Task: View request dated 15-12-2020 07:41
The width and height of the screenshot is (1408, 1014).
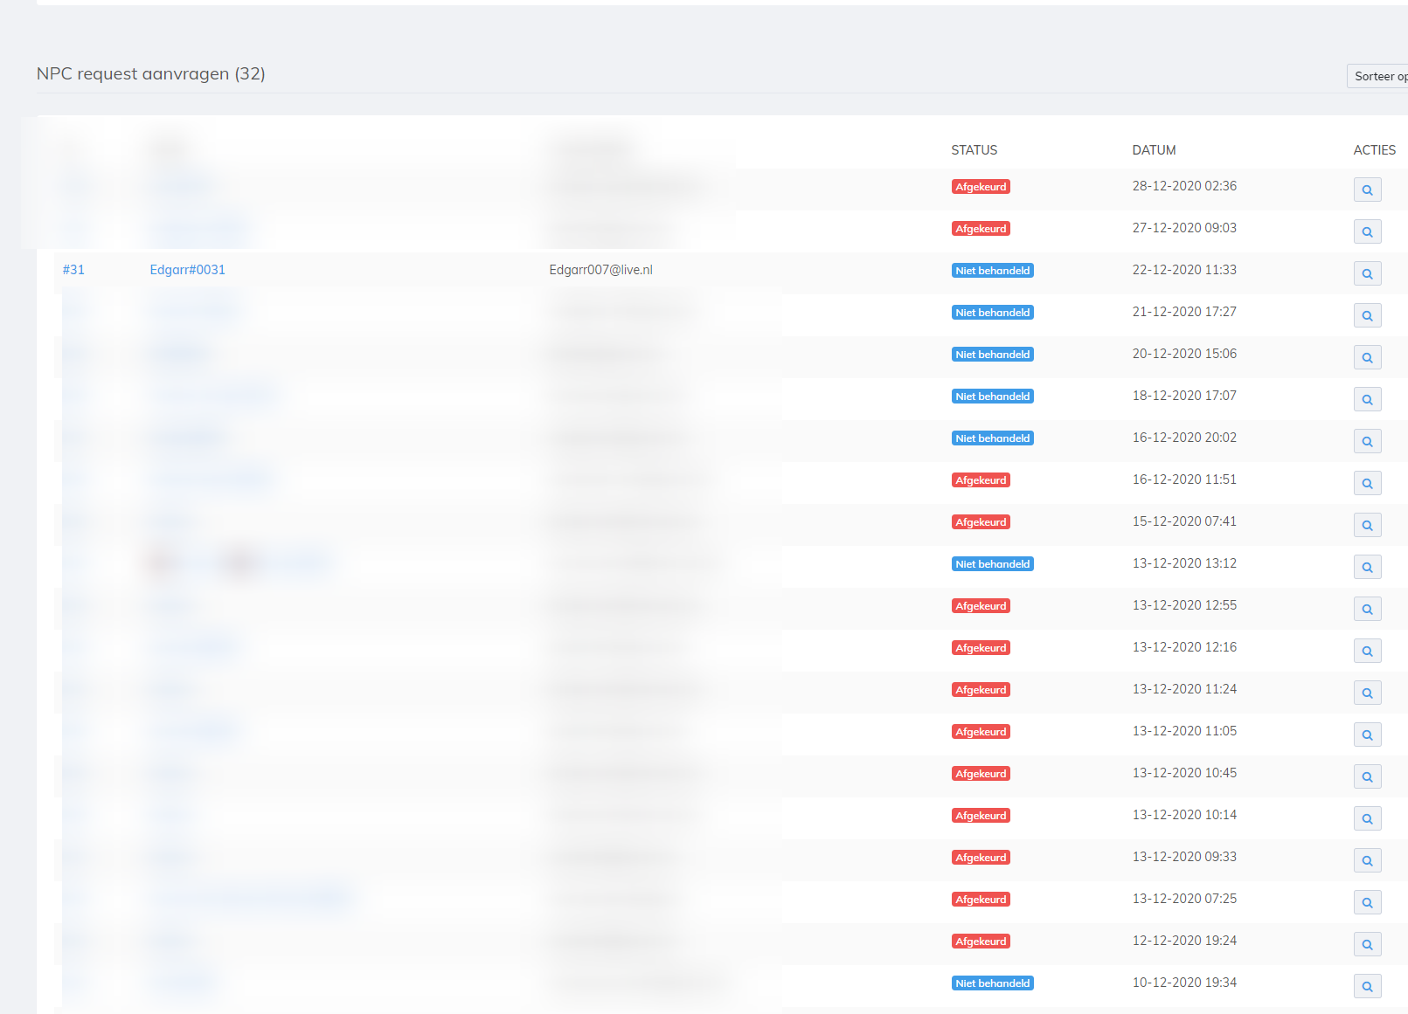Action: (x=1367, y=525)
